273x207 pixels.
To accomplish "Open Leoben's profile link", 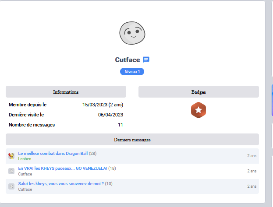I will tap(25, 159).
